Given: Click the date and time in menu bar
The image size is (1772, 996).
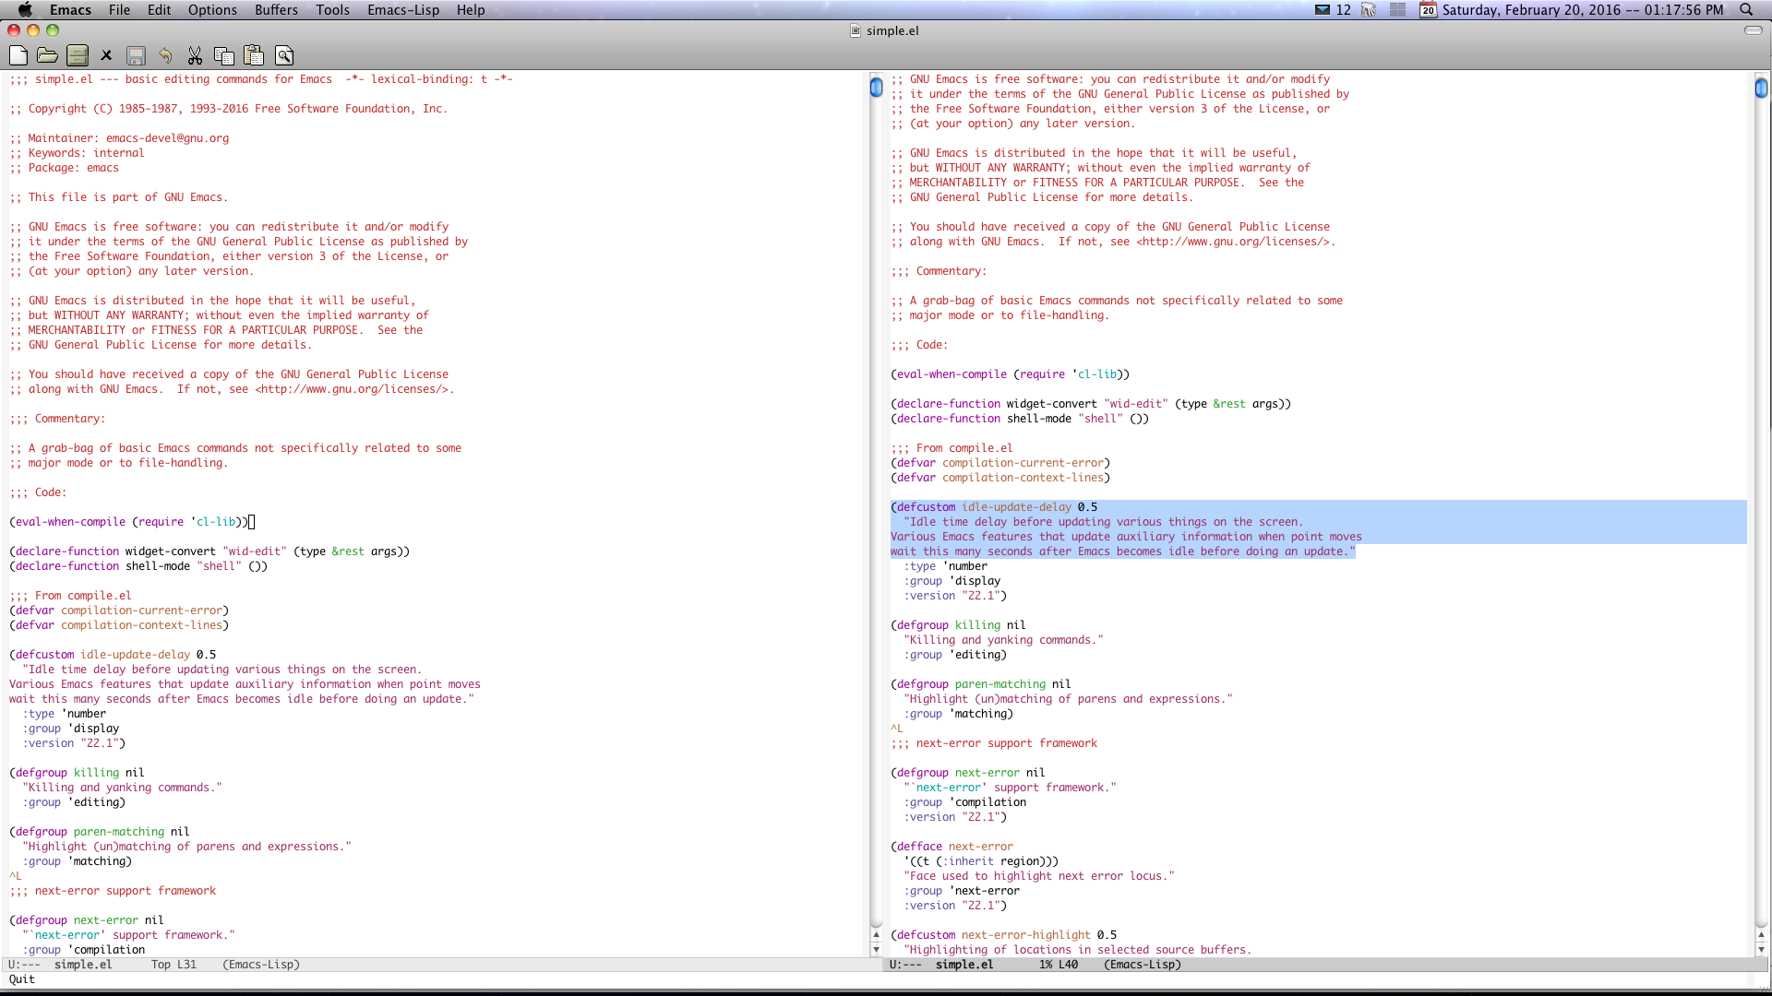Looking at the screenshot, I should (x=1583, y=9).
